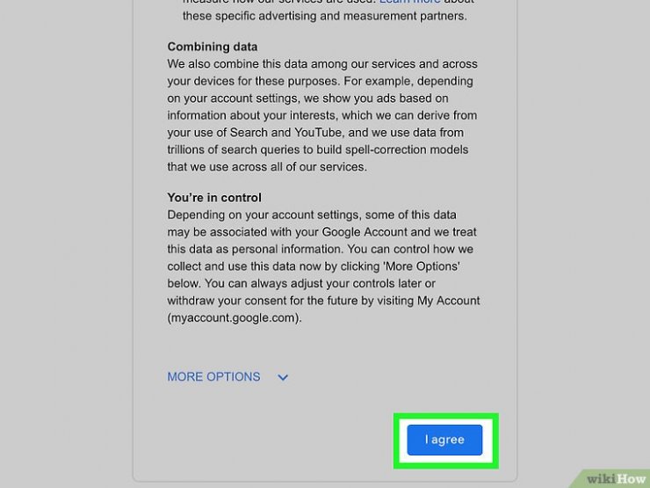The height and width of the screenshot is (488, 650).
Task: Click the word YouTube in the paragraph
Action: click(x=318, y=133)
